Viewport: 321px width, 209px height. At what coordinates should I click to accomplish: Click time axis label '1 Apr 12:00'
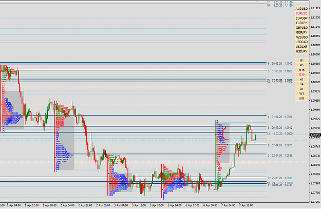[x=32, y=205]
